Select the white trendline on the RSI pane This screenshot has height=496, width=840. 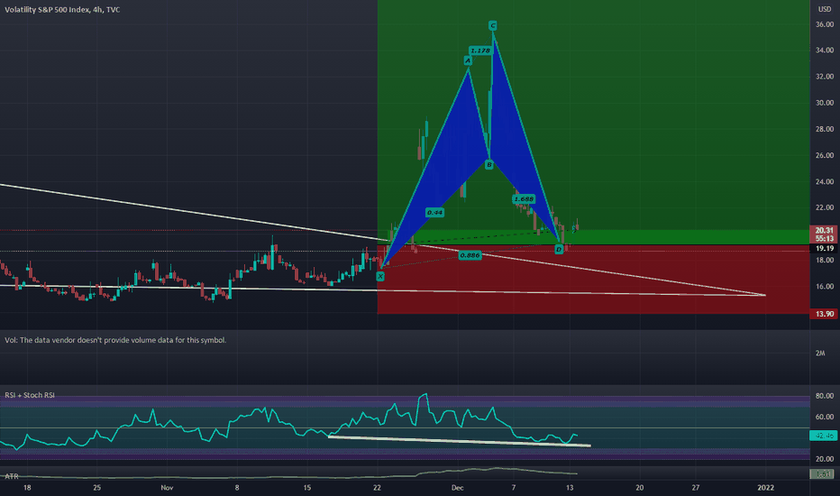pos(459,441)
